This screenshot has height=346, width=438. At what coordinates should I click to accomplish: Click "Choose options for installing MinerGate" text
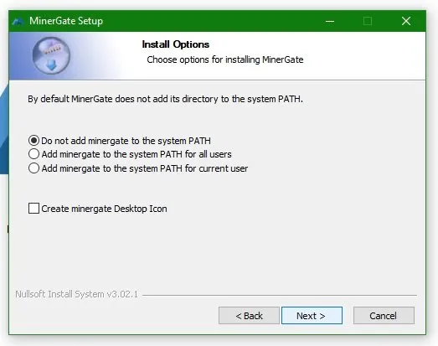[225, 59]
